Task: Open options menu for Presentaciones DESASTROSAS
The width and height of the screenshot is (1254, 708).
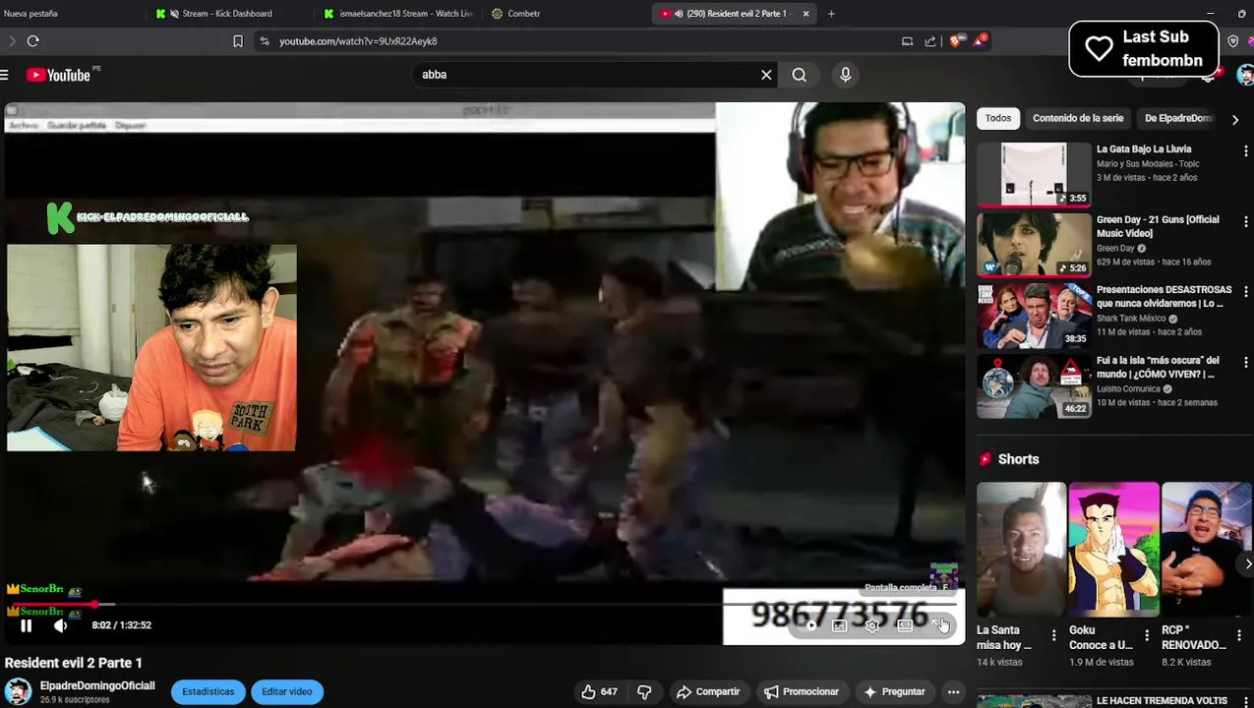Action: pos(1245,292)
